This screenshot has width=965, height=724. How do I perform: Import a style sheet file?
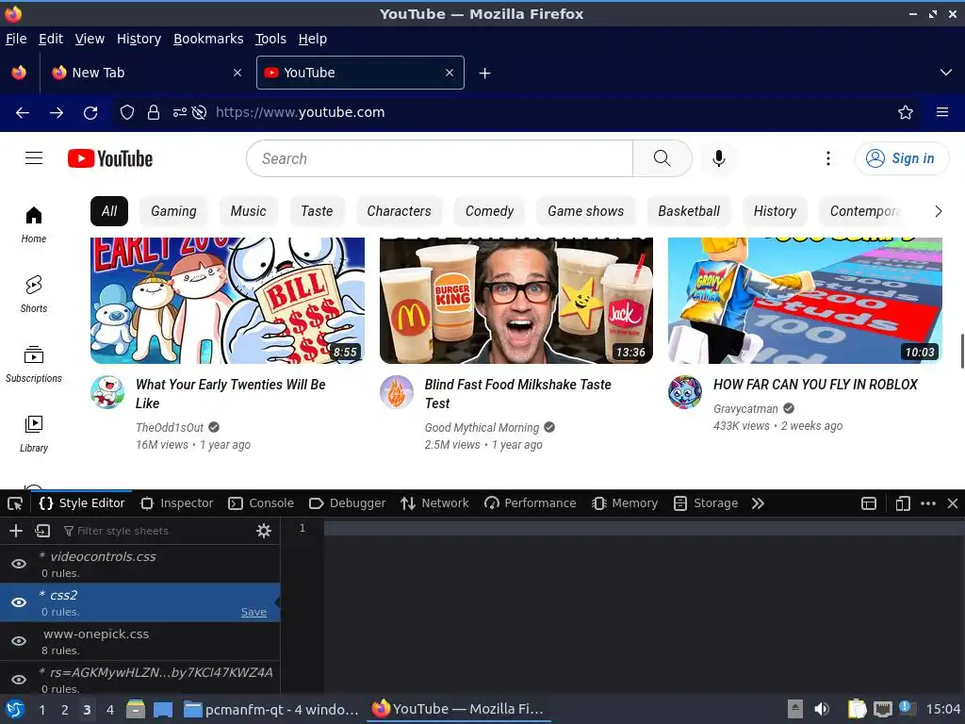(x=42, y=531)
